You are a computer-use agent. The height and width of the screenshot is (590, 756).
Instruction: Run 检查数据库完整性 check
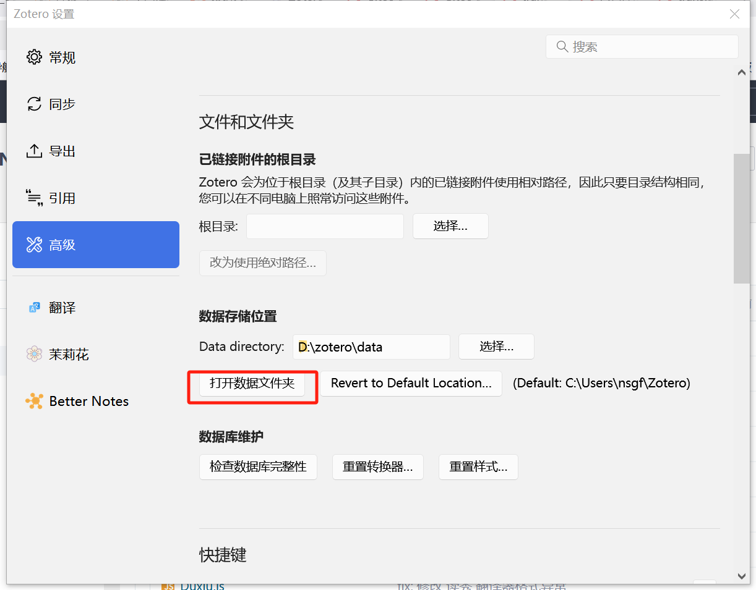coord(258,467)
